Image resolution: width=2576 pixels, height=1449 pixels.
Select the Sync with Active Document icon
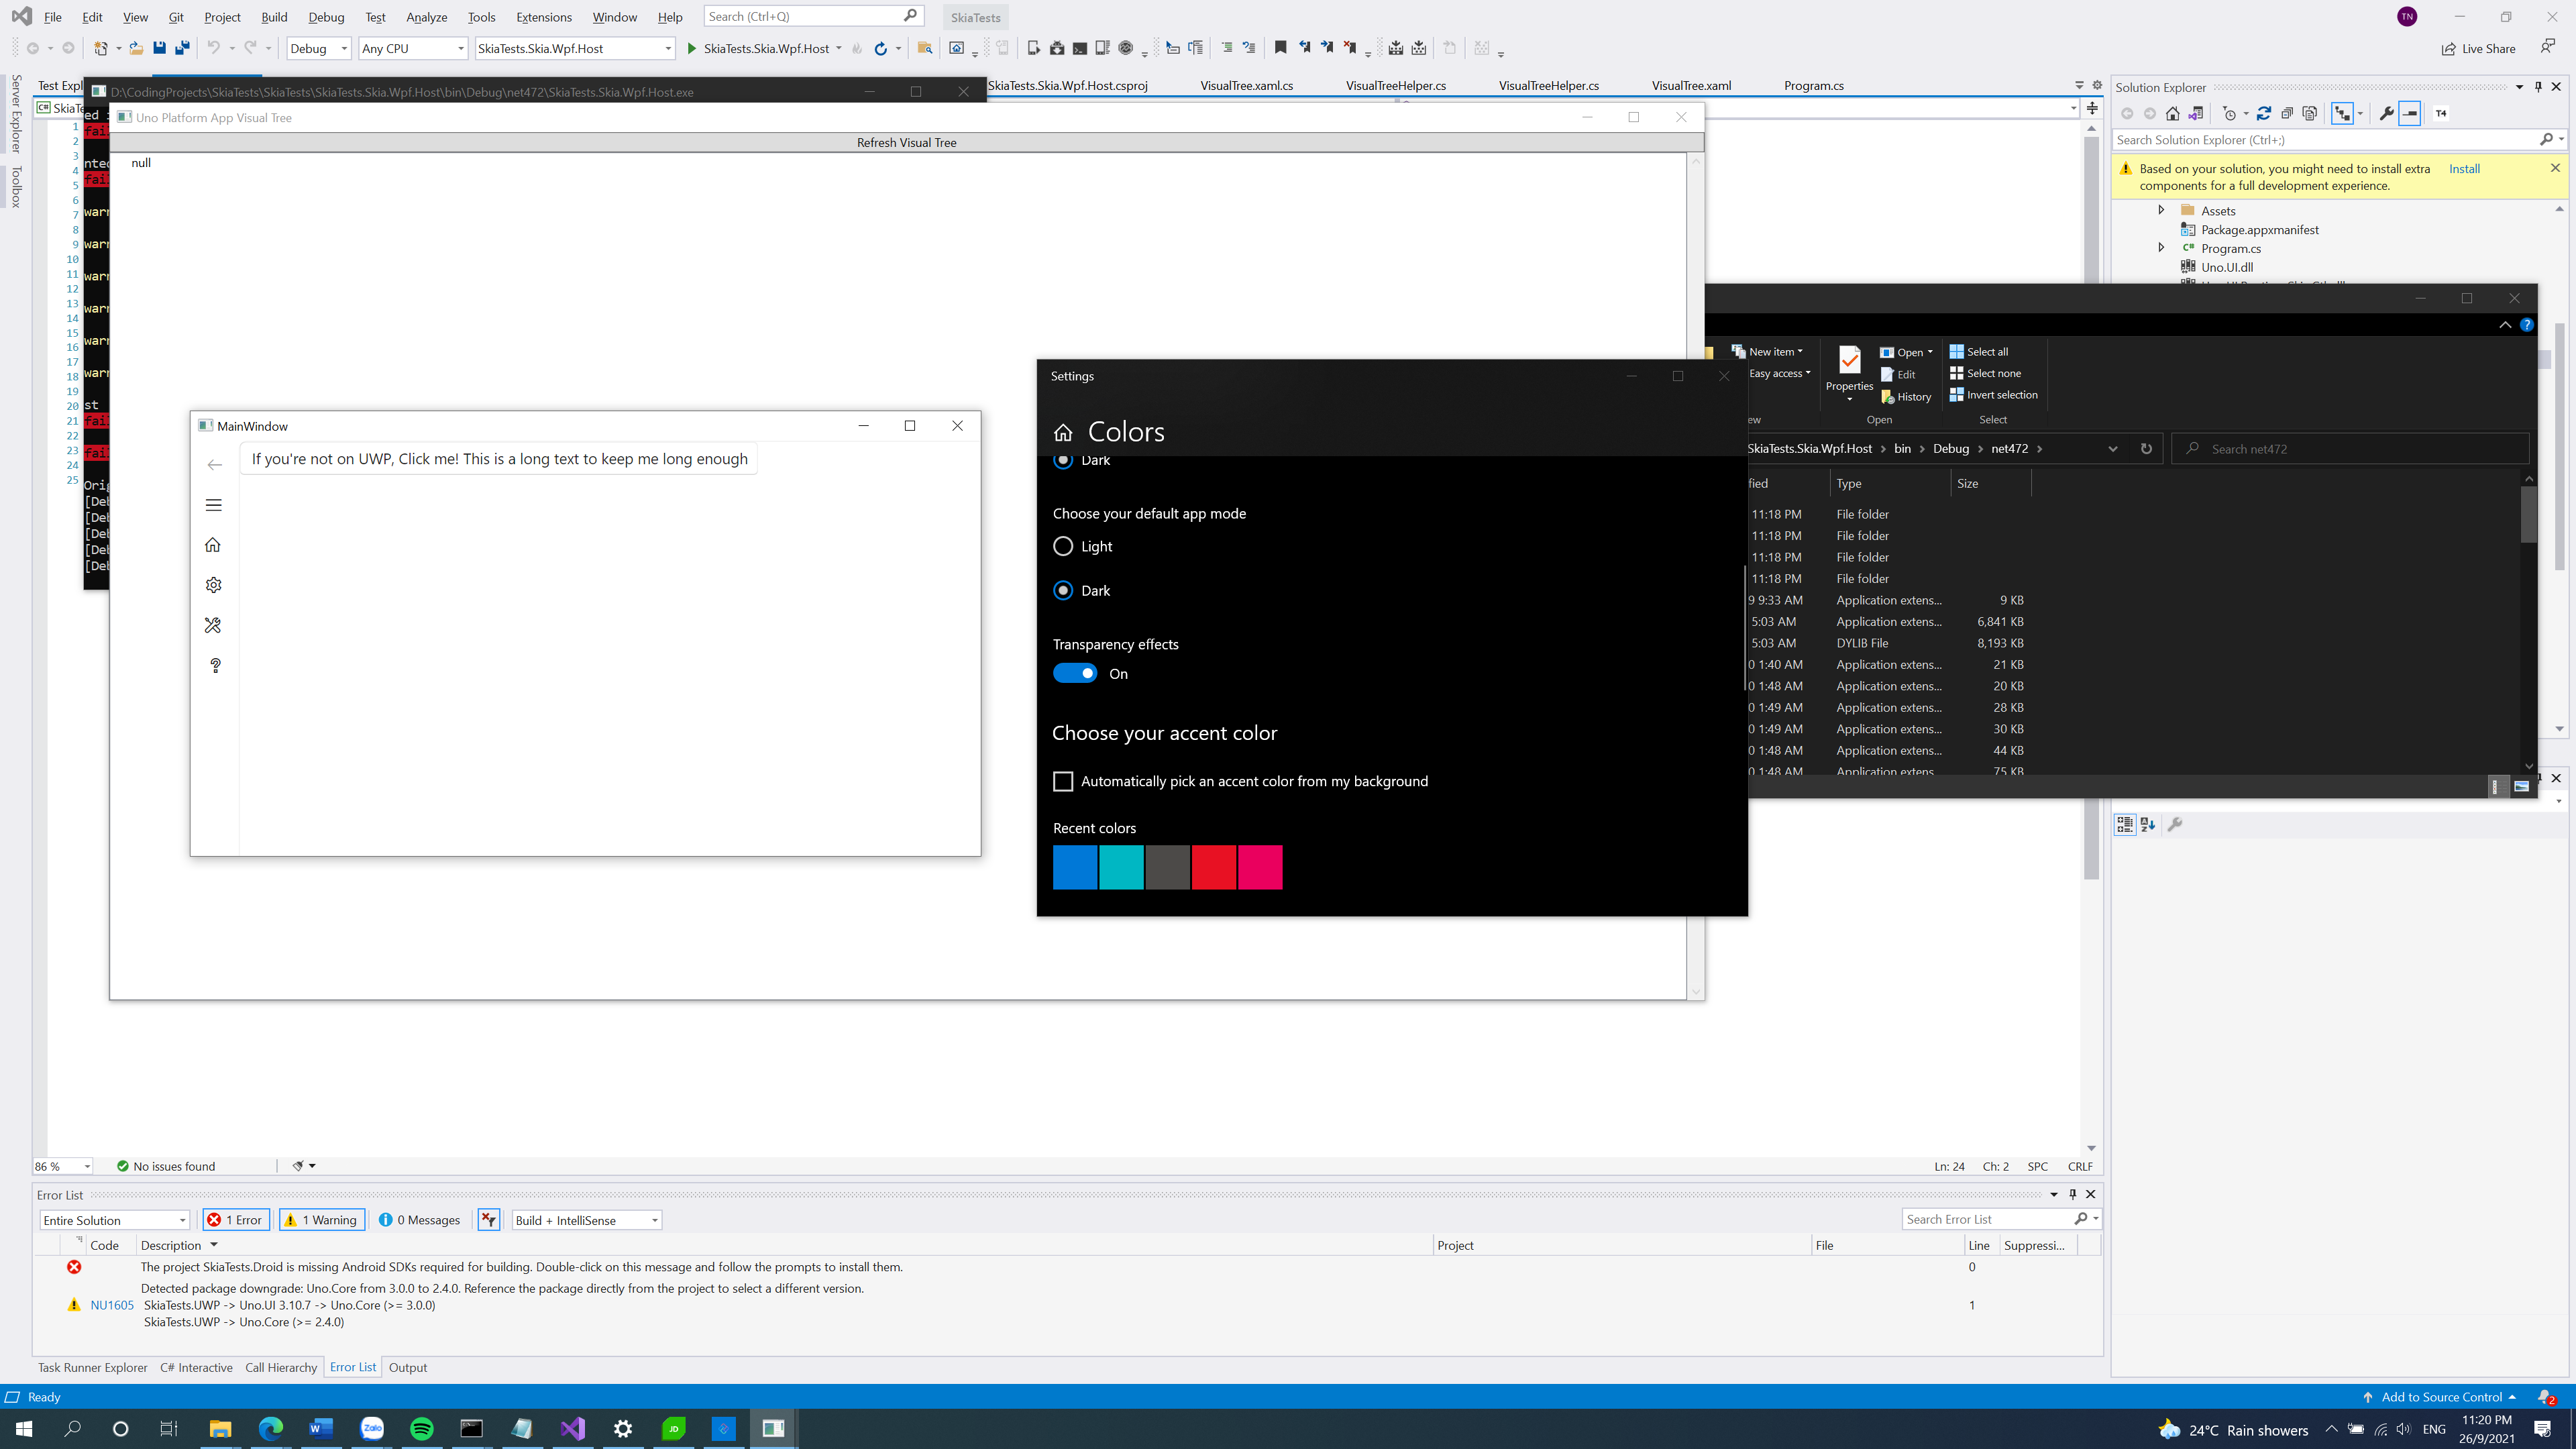pos(2196,113)
